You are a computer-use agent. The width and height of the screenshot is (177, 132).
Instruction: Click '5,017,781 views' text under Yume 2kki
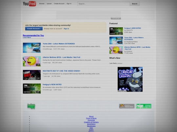click(x=59, y=49)
